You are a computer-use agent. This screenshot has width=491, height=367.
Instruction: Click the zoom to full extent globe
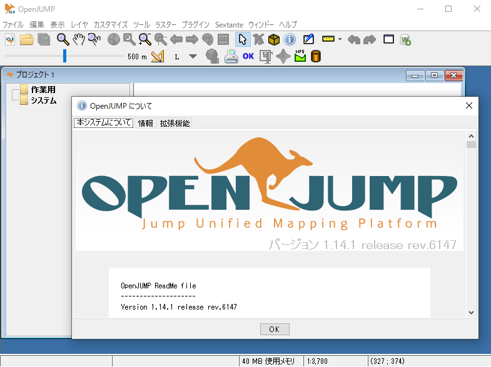[114, 40]
